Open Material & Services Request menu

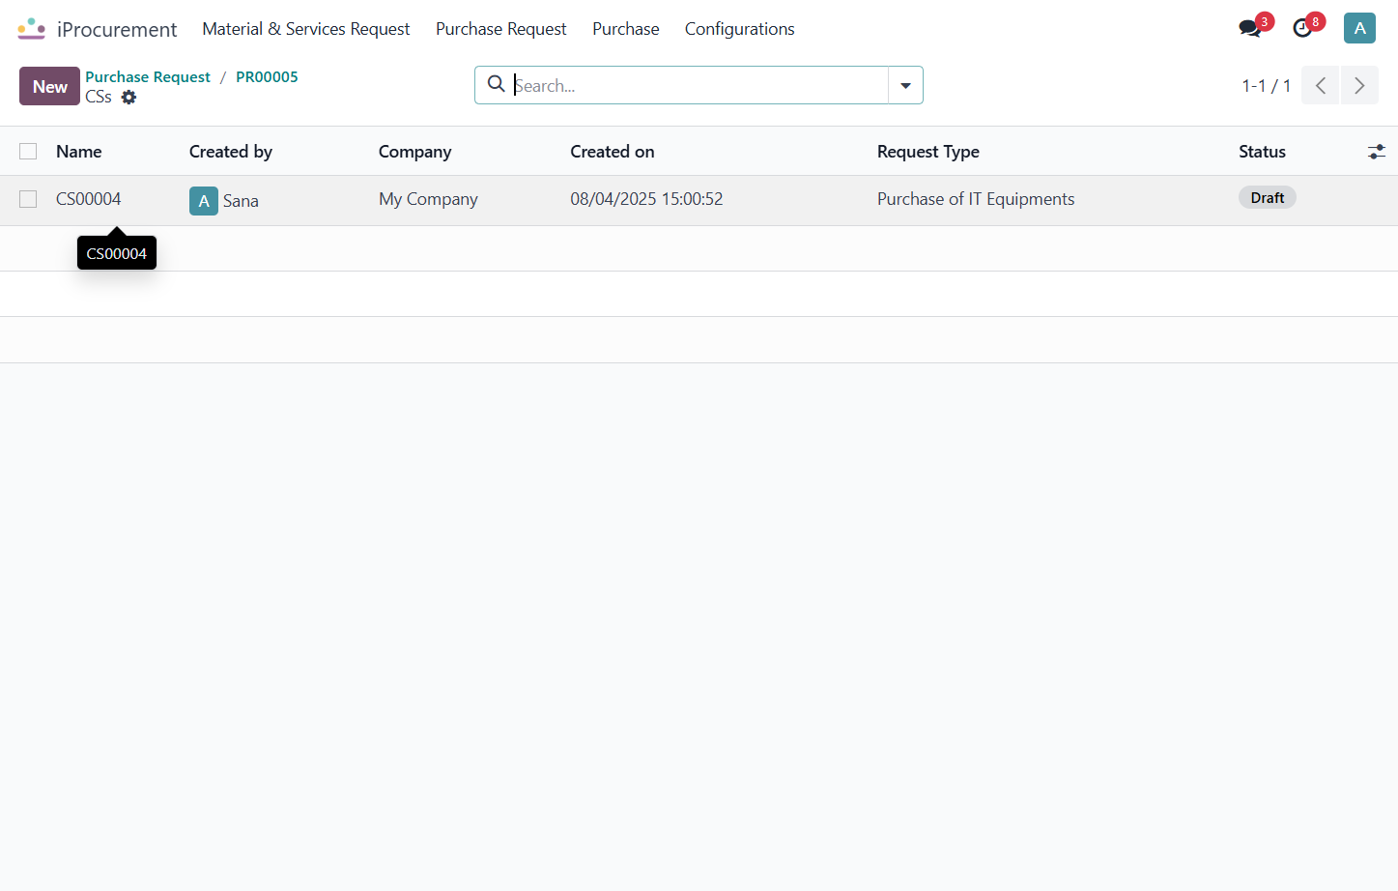306,29
